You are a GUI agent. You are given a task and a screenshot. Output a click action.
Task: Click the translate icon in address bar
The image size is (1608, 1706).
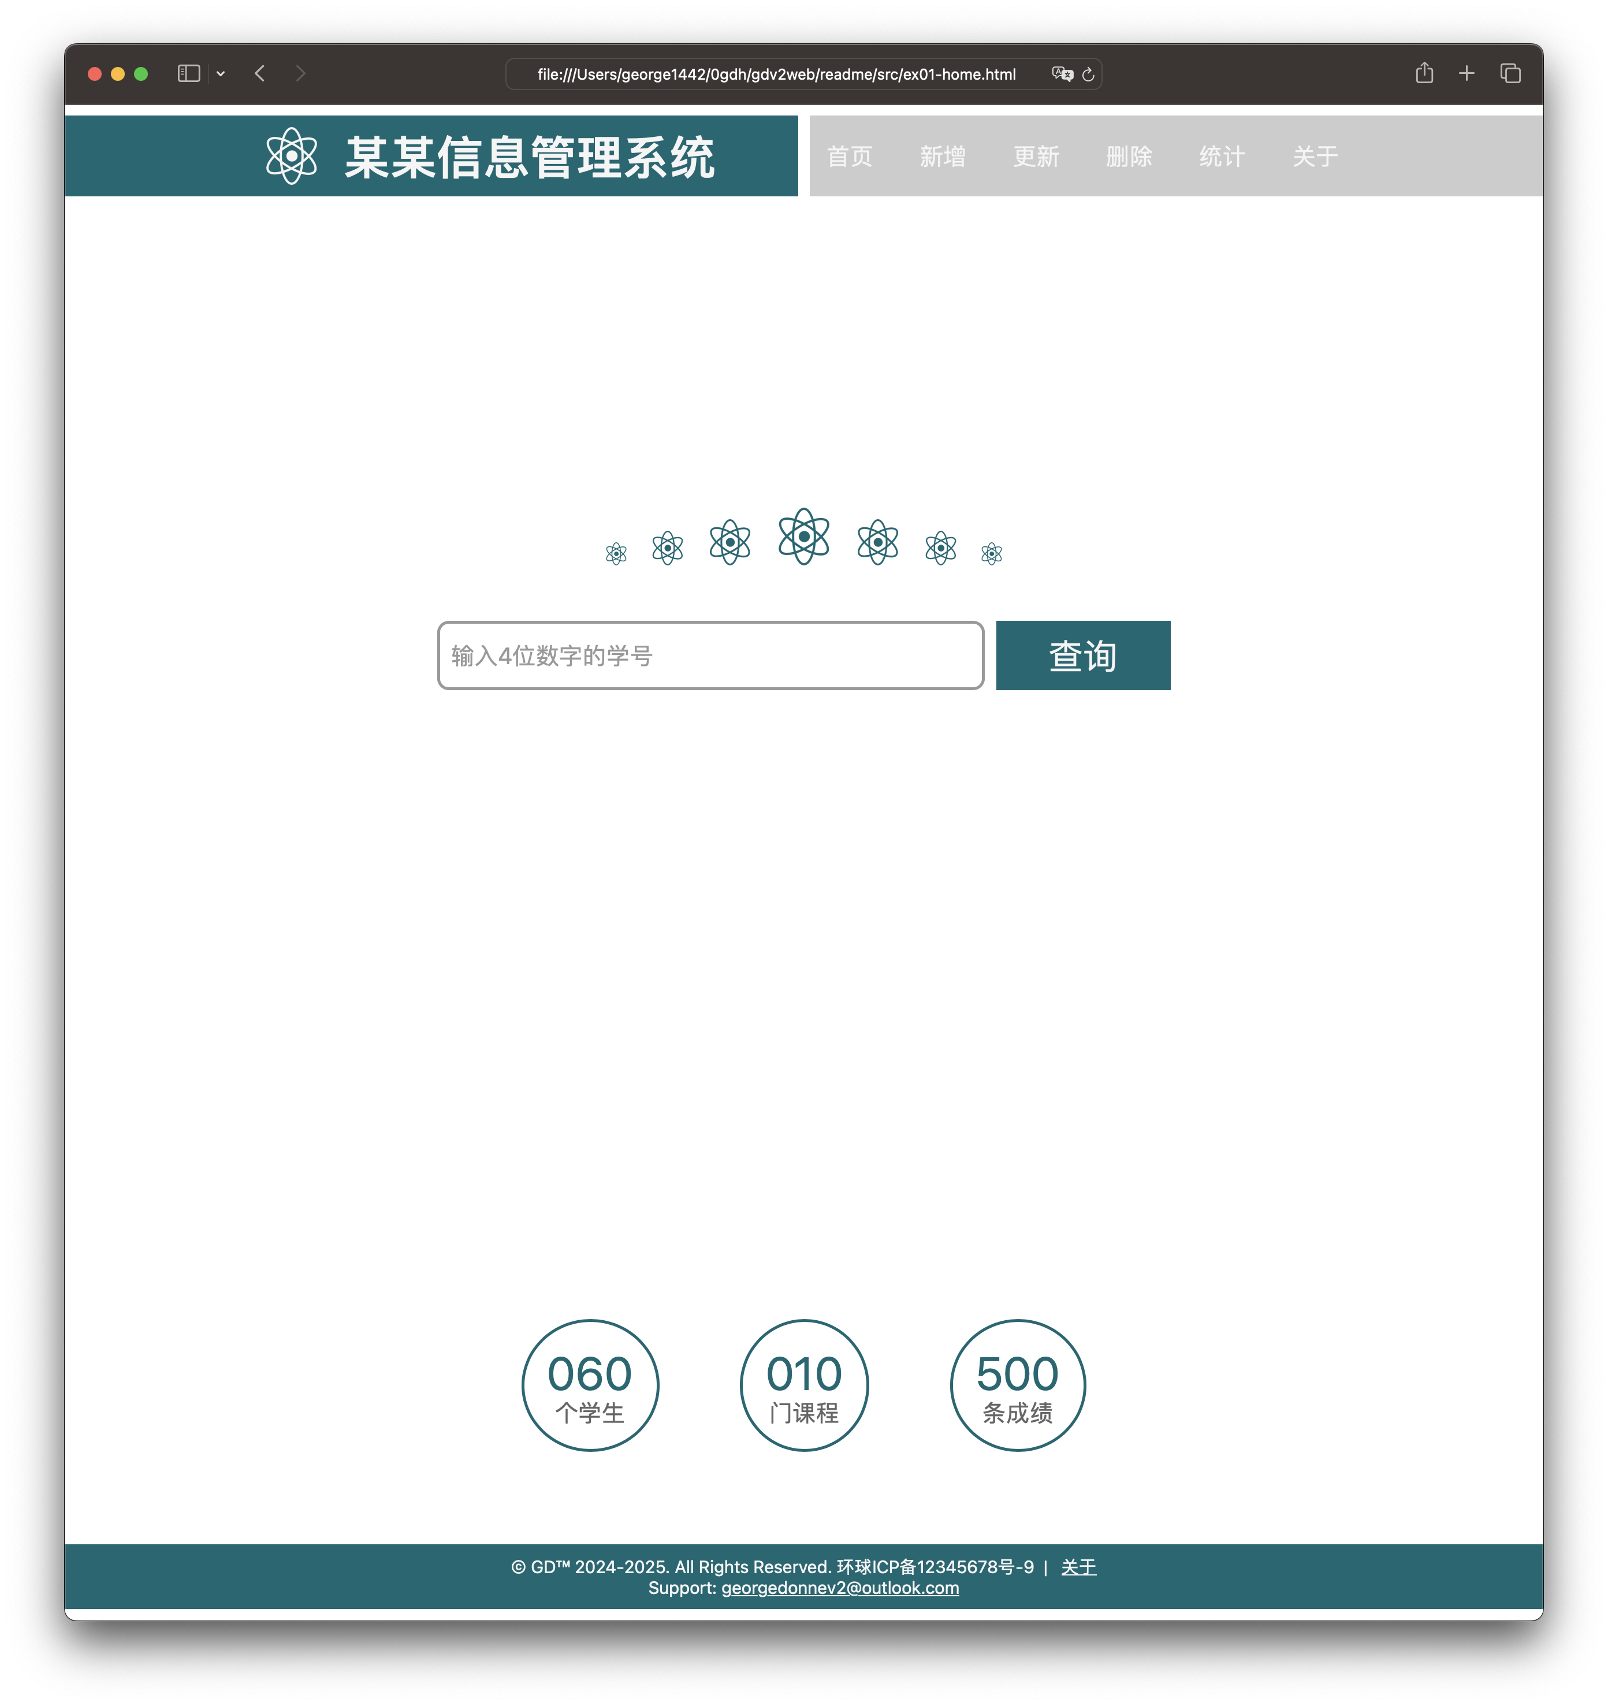1062,75
